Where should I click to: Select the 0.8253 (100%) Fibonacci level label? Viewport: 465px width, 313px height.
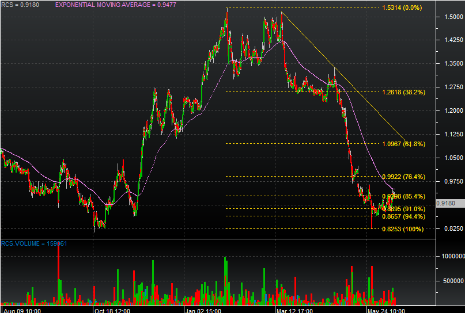click(403, 229)
